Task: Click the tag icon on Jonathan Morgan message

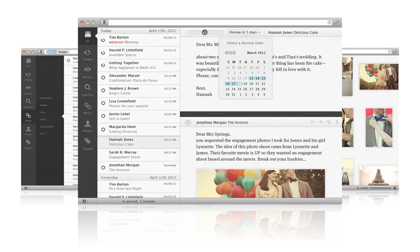Action: click(x=329, y=122)
